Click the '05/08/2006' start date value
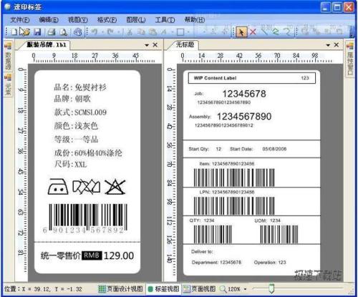Viewport: 358px width, 297px height. [274, 149]
